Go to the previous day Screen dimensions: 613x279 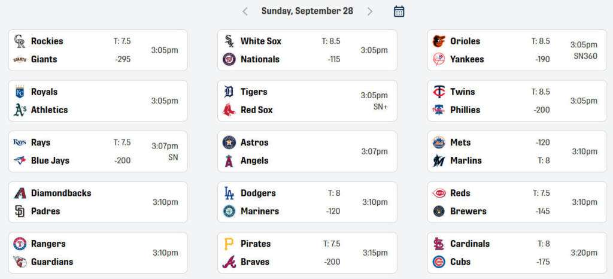click(x=245, y=11)
